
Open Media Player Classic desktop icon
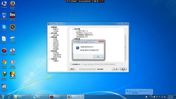[4, 87]
